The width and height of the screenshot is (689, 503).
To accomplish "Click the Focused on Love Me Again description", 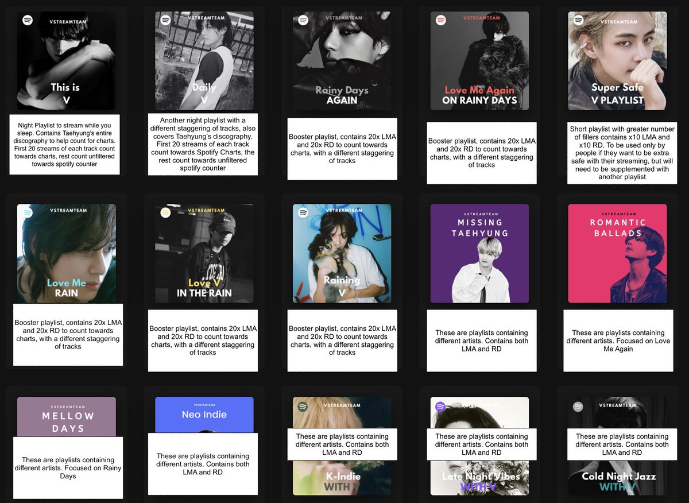I will [x=618, y=341].
